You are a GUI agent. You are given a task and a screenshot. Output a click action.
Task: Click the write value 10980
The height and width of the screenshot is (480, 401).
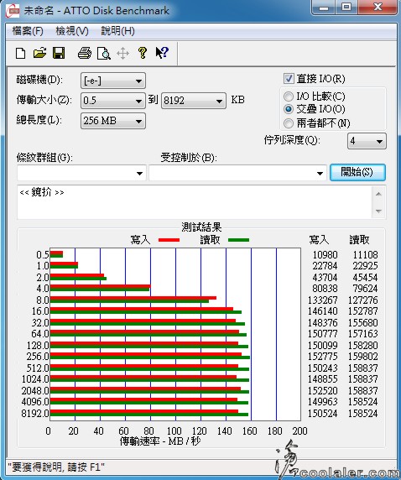click(325, 255)
